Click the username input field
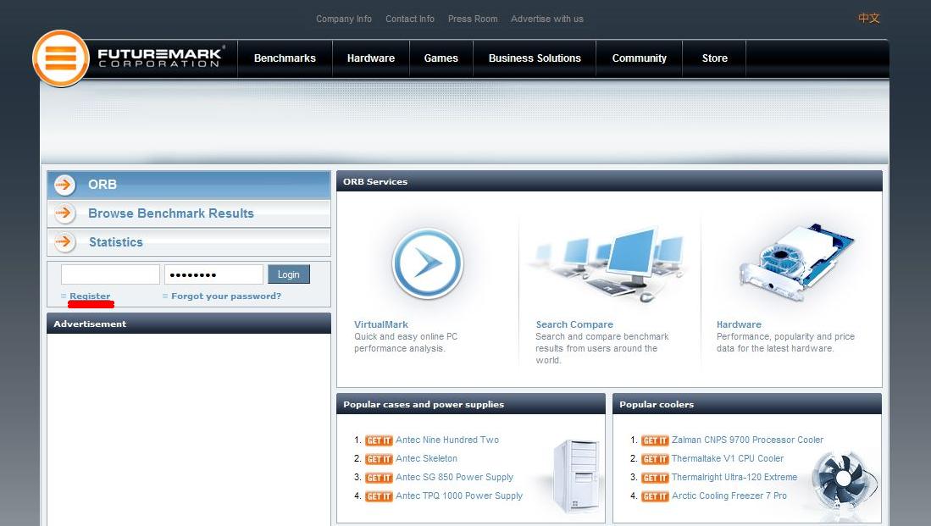This screenshot has height=526, width=931. tap(110, 274)
